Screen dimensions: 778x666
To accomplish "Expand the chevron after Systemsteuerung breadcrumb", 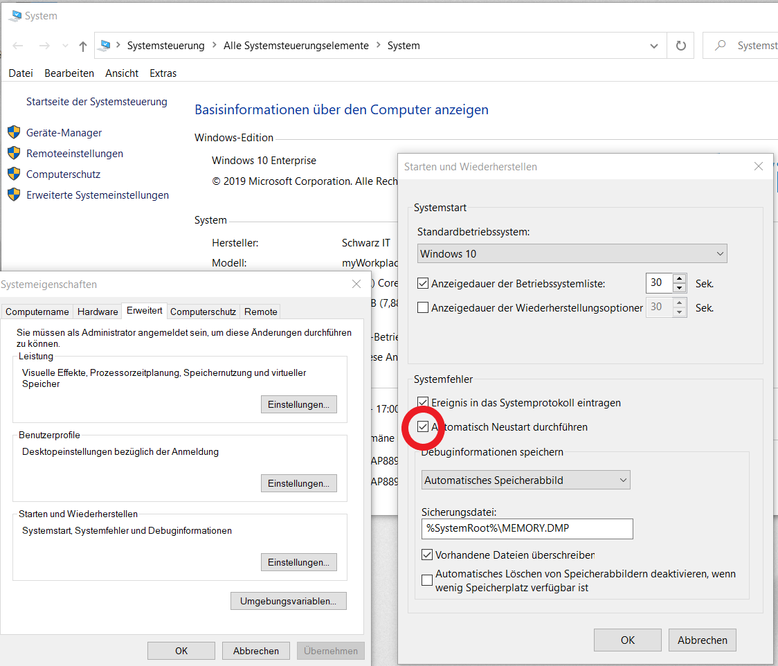I will point(215,45).
